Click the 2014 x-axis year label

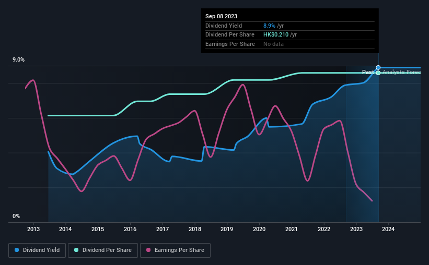[65, 229]
